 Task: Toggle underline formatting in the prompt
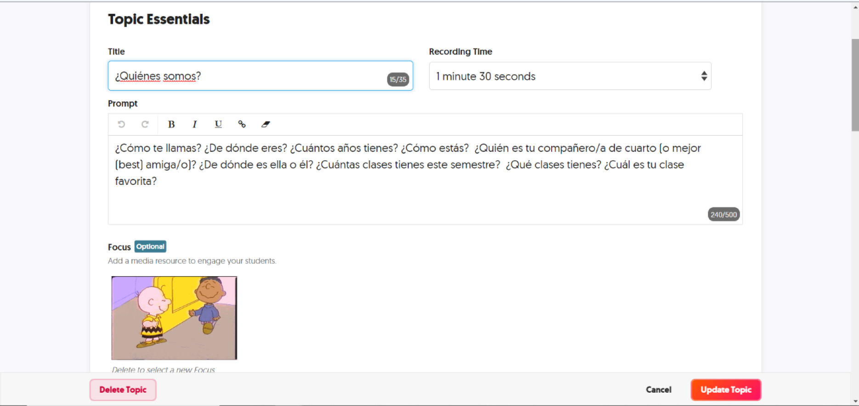[218, 124]
